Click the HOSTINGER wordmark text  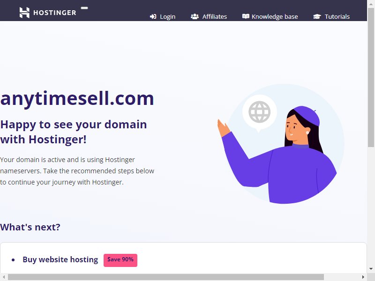click(x=55, y=13)
